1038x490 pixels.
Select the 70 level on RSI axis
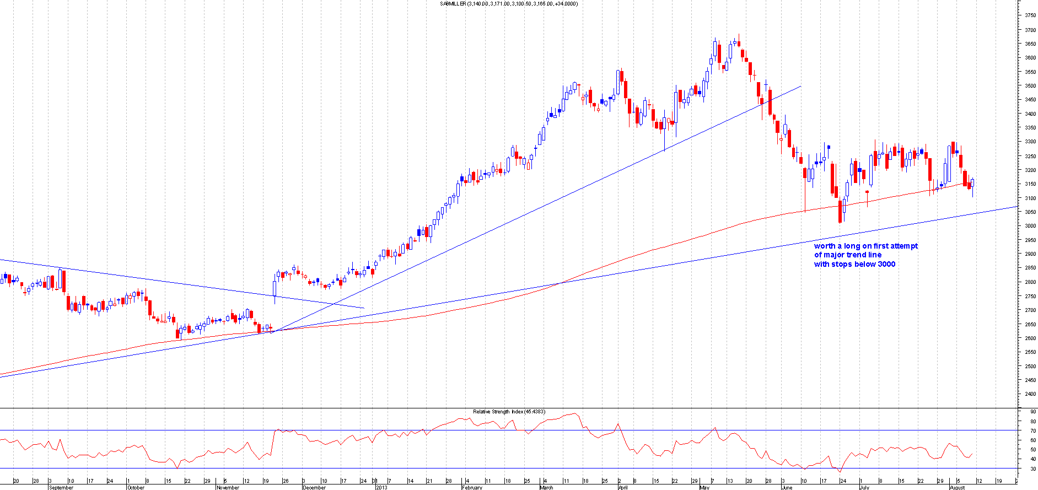(x=1032, y=430)
